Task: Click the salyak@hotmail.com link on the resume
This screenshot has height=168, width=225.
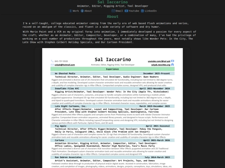Action: 65,65
